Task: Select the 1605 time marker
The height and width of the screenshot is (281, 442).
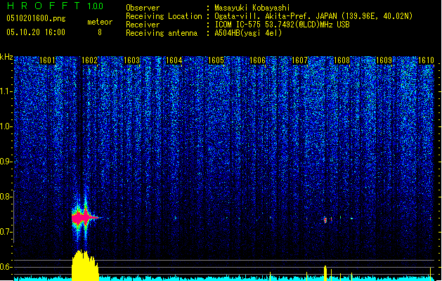Action: pyautogui.click(x=216, y=61)
